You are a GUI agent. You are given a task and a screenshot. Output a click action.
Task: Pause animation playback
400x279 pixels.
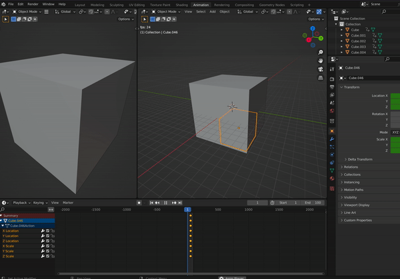(x=165, y=202)
